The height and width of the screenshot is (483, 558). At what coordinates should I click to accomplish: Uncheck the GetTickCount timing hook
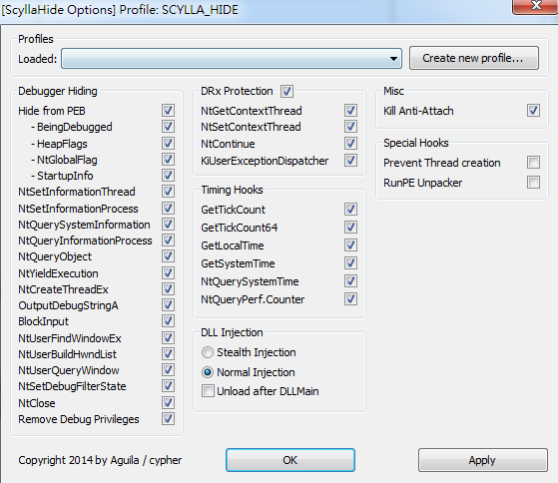click(350, 210)
